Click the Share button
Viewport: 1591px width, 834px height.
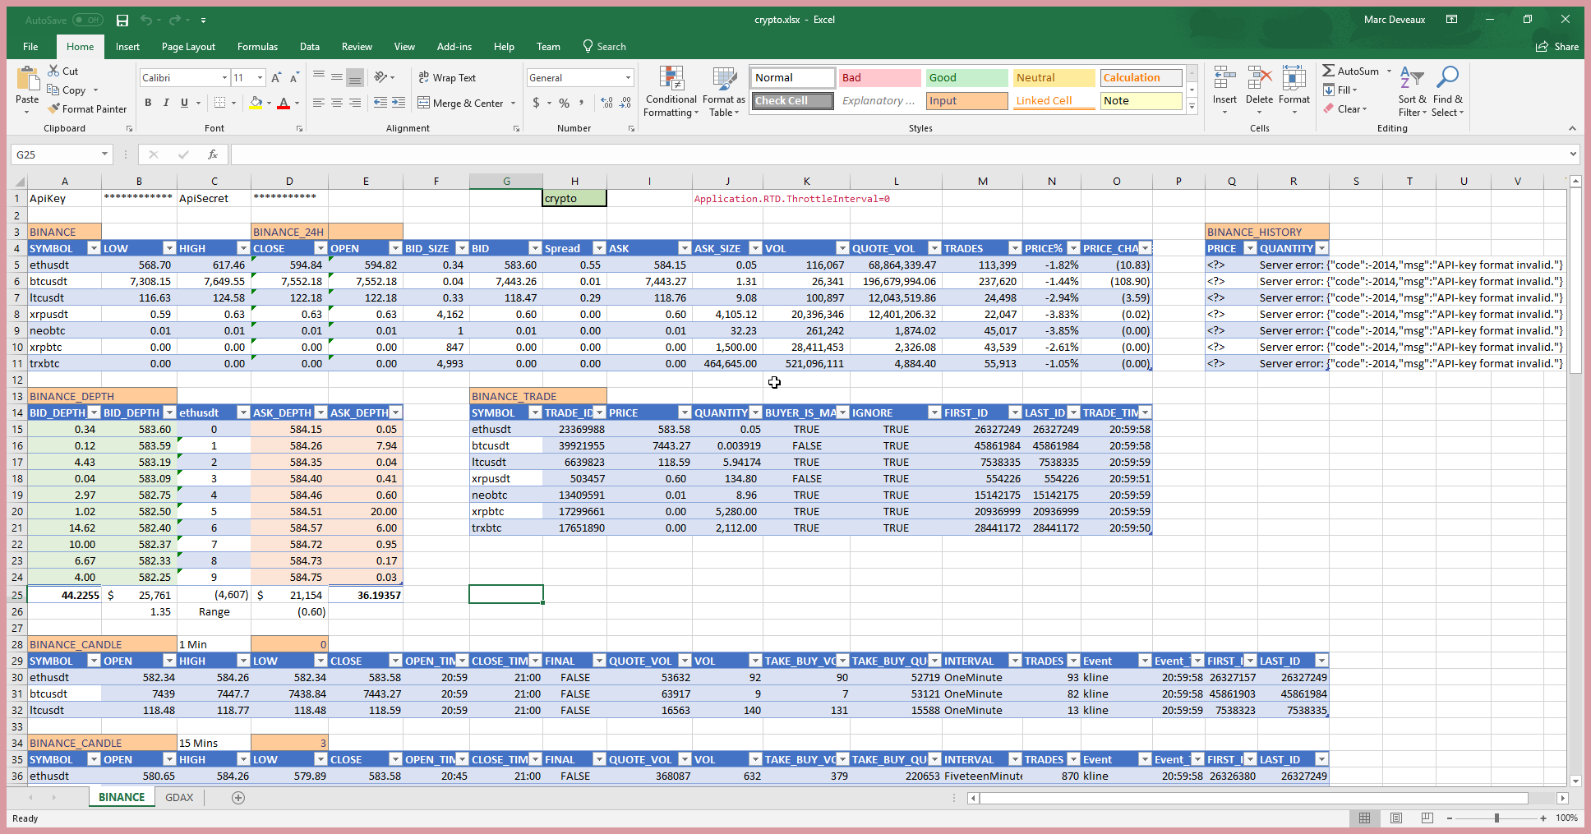(1557, 47)
